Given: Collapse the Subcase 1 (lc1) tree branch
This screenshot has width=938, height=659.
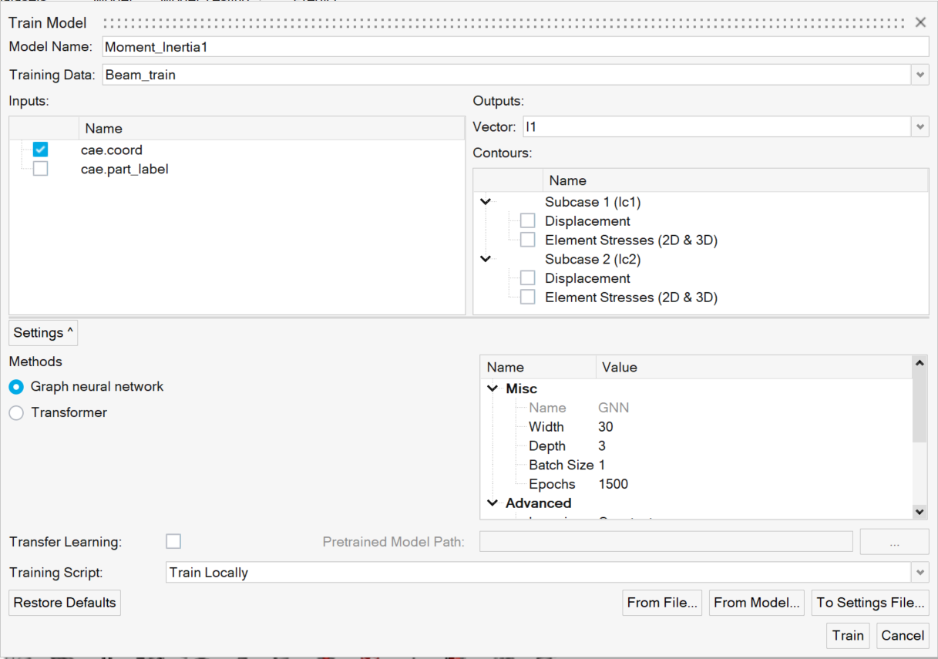Looking at the screenshot, I should click(x=486, y=201).
